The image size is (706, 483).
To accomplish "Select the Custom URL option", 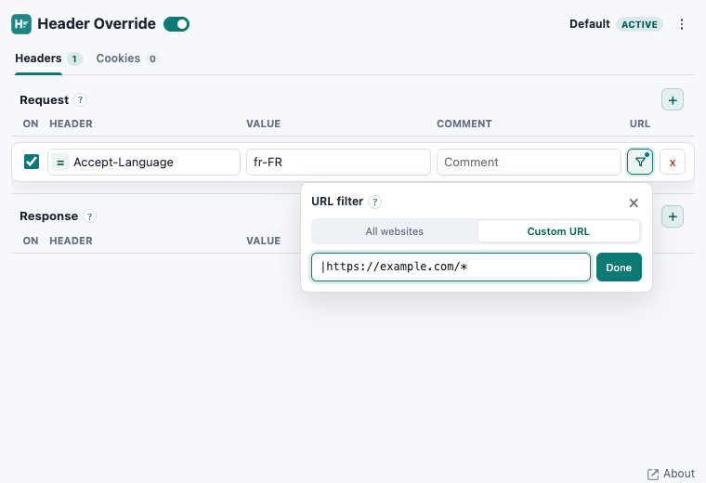I will pos(558,231).
